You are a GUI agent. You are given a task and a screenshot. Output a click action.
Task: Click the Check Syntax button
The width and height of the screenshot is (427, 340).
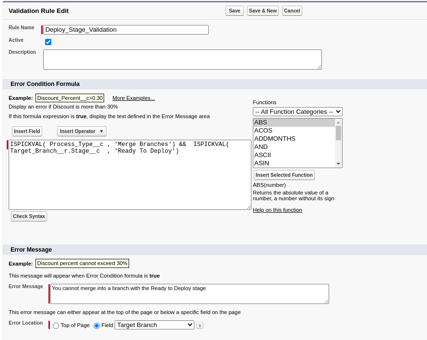point(29,217)
